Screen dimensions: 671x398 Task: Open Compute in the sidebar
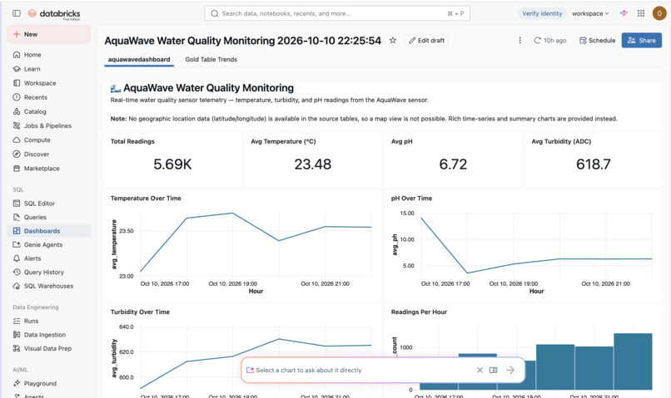tap(49, 140)
